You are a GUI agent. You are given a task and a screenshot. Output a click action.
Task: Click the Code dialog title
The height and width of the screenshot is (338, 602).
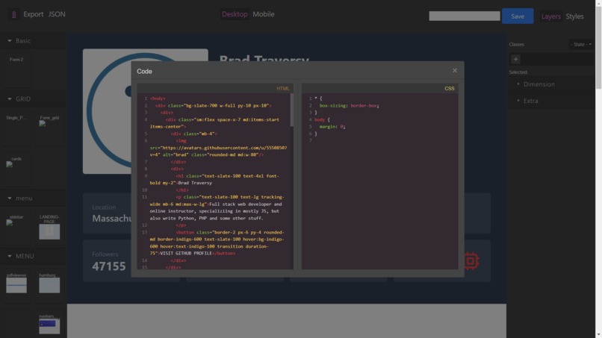click(144, 72)
